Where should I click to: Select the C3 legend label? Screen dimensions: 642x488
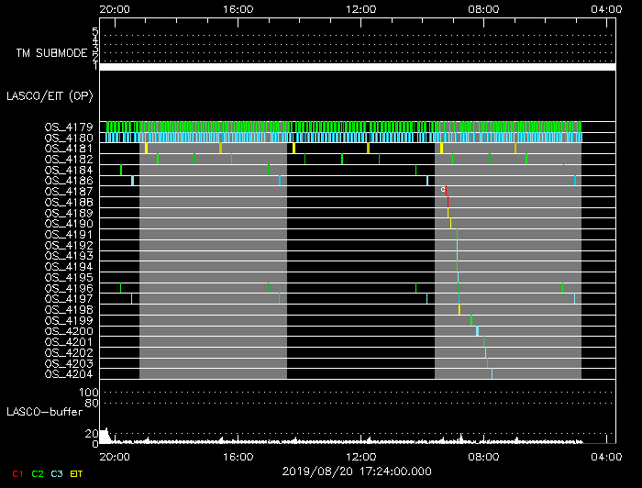coord(57,473)
